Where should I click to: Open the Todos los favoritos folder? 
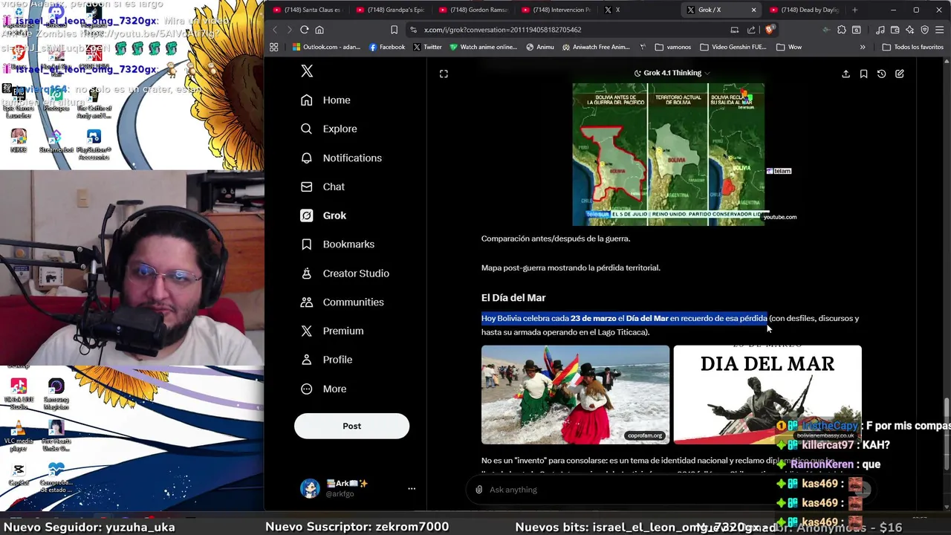coord(913,47)
